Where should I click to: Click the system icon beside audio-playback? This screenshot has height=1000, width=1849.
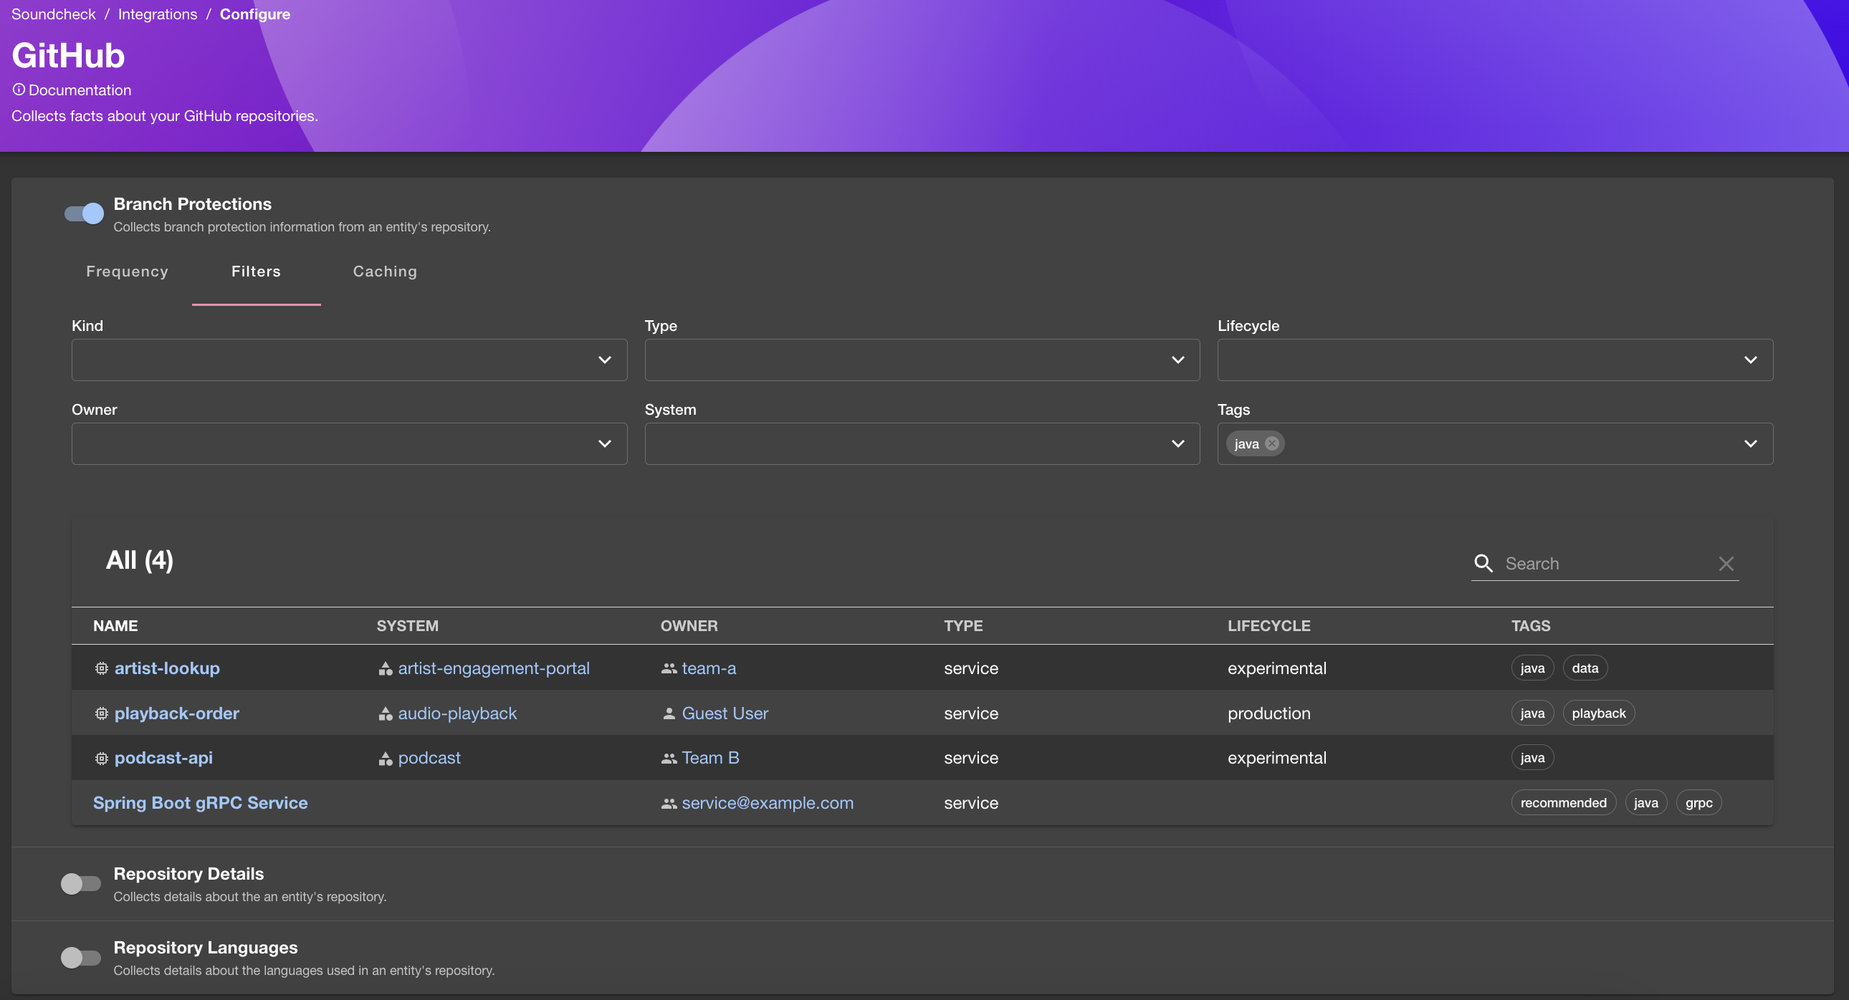[386, 713]
